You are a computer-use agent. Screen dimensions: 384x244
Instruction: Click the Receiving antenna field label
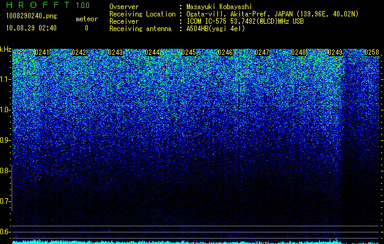click(x=140, y=29)
